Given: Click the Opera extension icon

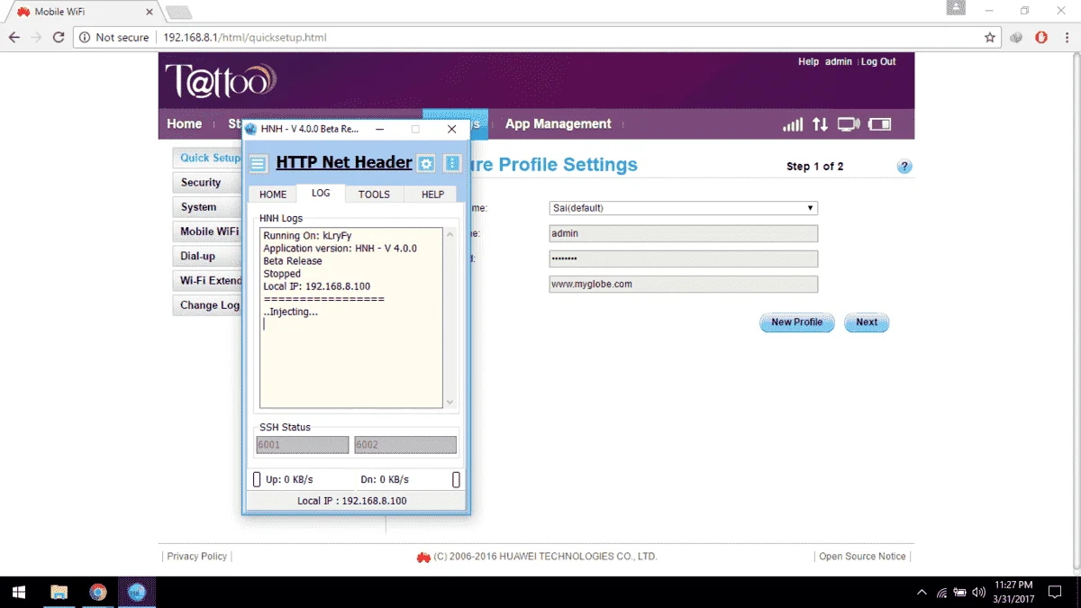Looking at the screenshot, I should click(x=1041, y=38).
